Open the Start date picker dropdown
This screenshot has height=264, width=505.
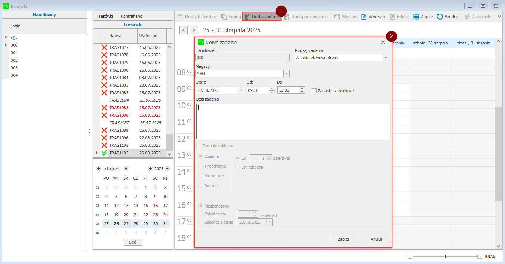pos(241,90)
